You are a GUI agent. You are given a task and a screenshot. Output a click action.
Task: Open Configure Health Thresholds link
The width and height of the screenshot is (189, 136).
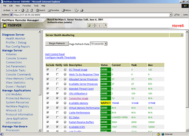60,58
